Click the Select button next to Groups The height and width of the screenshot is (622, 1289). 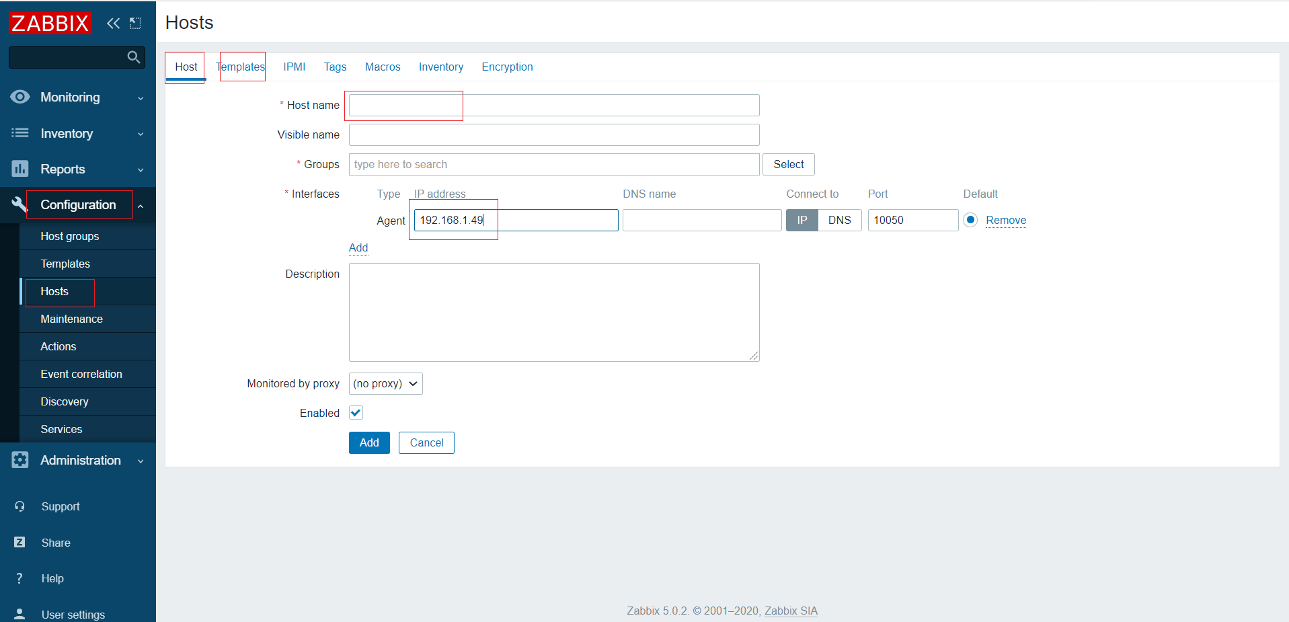click(x=788, y=164)
